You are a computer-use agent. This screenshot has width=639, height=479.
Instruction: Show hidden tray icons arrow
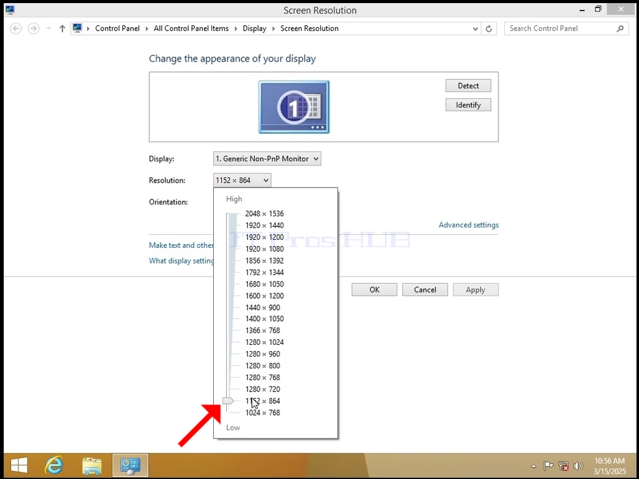click(x=533, y=466)
